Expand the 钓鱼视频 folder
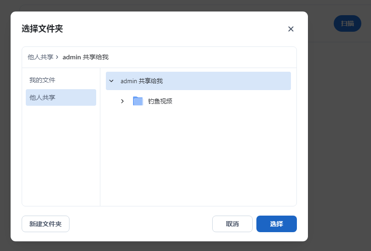 click(x=122, y=101)
